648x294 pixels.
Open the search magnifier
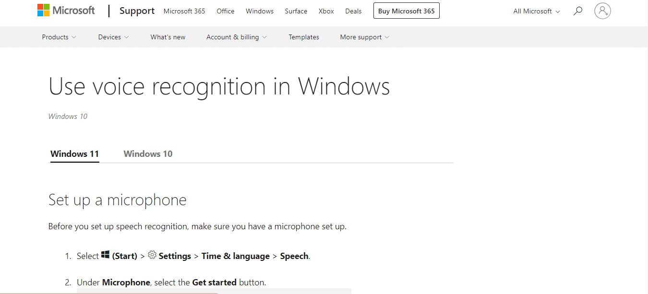pos(577,10)
